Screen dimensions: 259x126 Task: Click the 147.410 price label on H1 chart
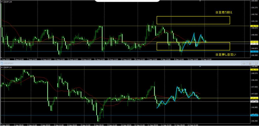[254, 98]
